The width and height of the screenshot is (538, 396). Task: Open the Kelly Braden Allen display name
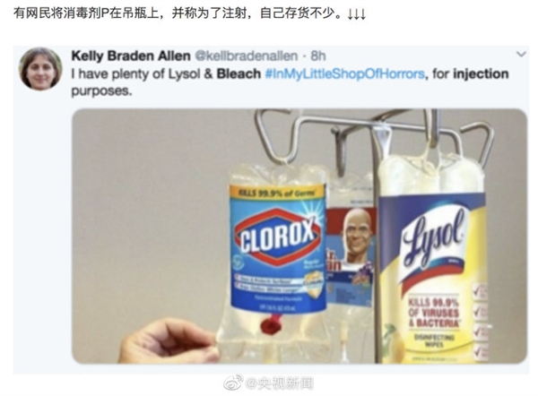coord(131,56)
